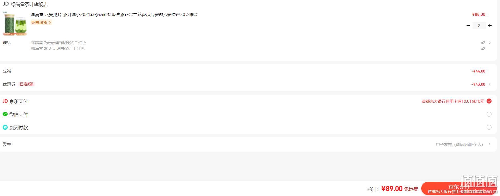Expand the 发票 invoice chevron
The image size is (500, 196).
(489, 144)
